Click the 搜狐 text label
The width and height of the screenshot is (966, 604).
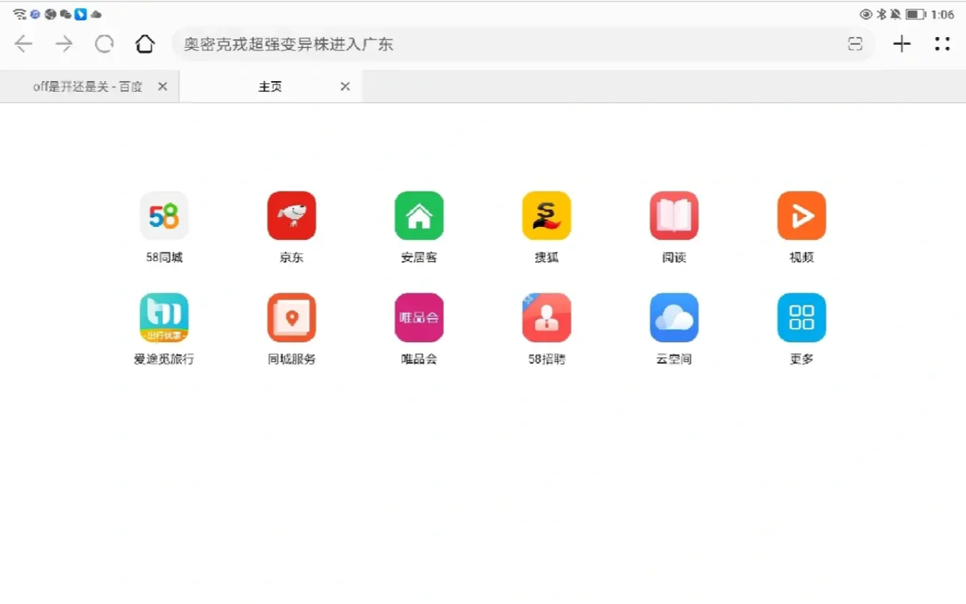click(x=546, y=258)
